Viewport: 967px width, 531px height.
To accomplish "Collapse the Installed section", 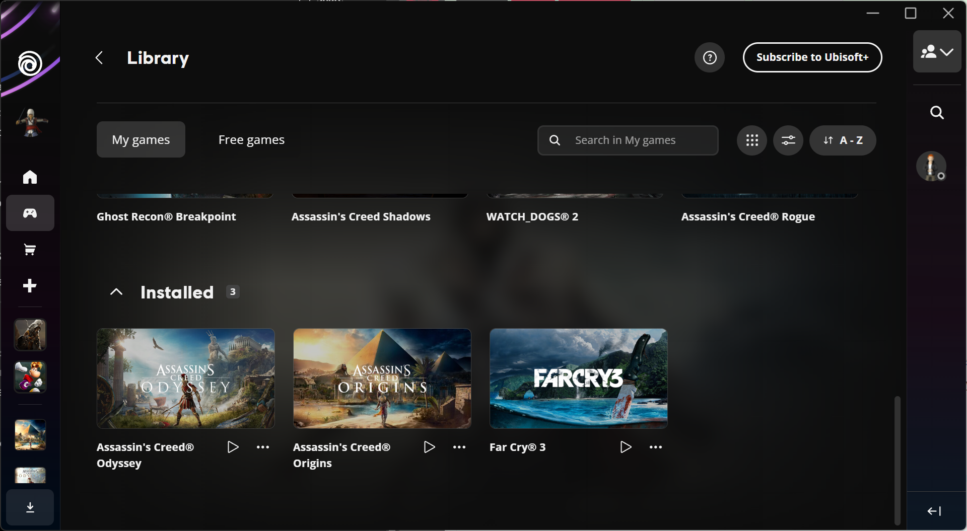I will pyautogui.click(x=116, y=292).
